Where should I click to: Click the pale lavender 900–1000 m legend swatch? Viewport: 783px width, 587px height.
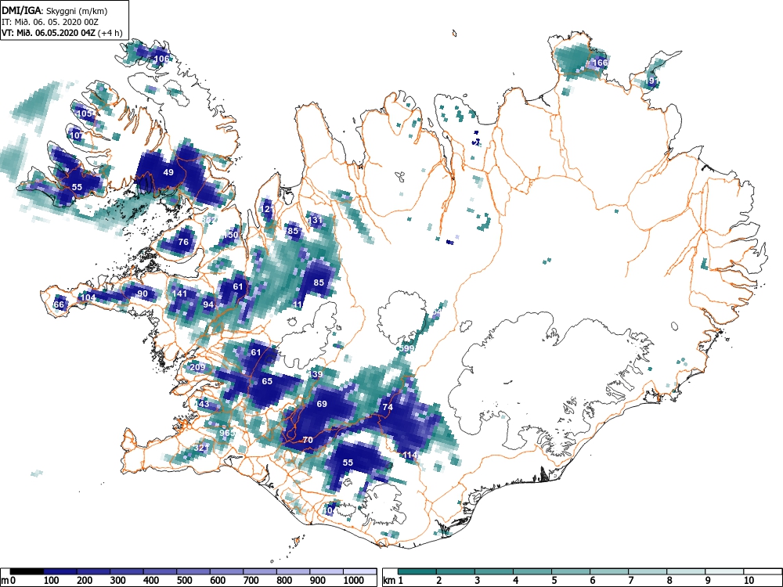click(x=327, y=571)
